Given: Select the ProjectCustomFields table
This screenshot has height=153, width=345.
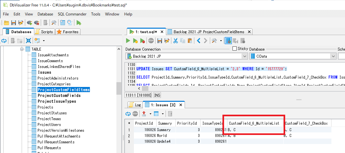Looking at the screenshot, I should pyautogui.click(x=59, y=96).
